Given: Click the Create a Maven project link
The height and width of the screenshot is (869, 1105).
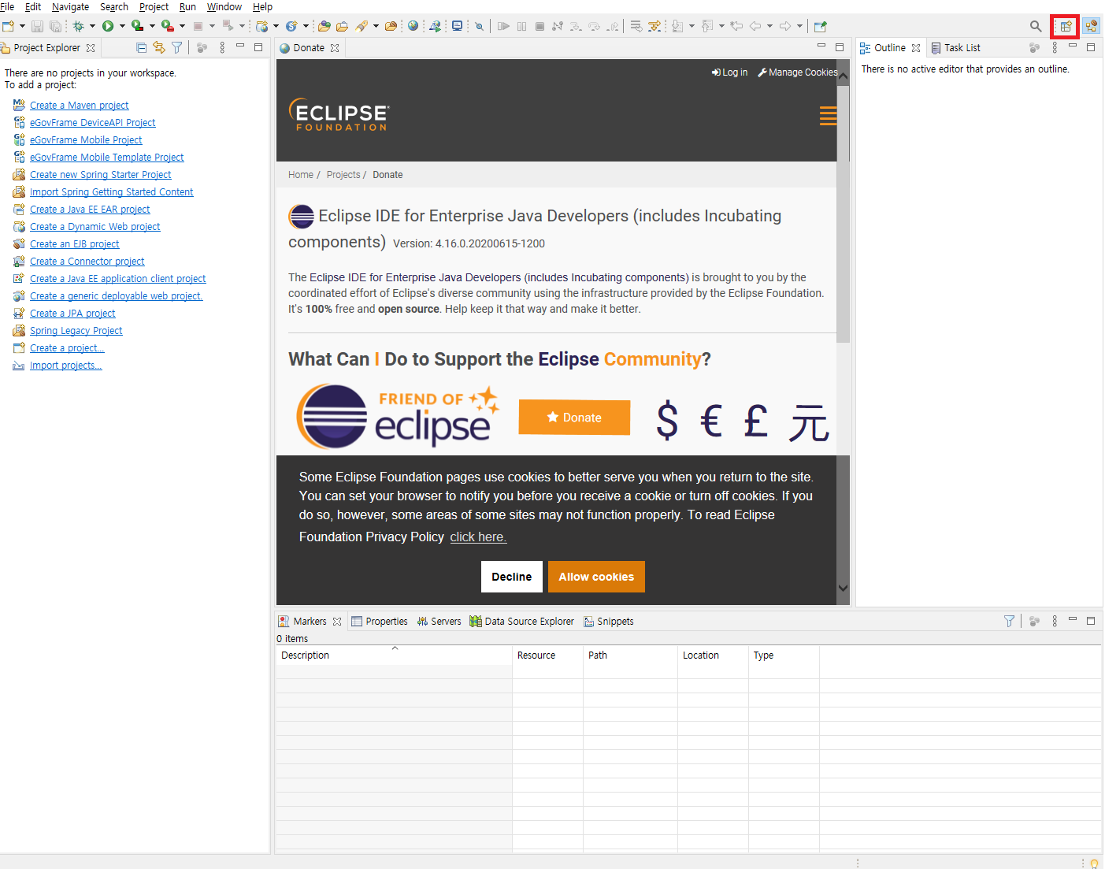Looking at the screenshot, I should [x=79, y=105].
